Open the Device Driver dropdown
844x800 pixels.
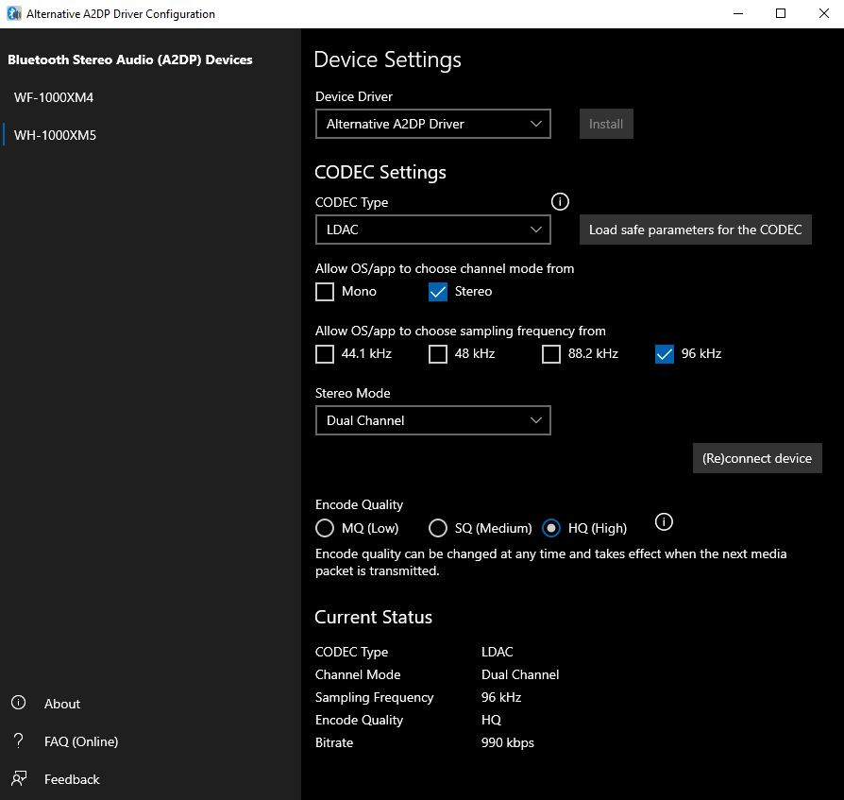pos(432,124)
